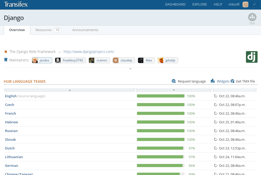Image resolution: width=261 pixels, height=175 pixels.
Task: Open the mksoft user menu
Action: (234, 4)
